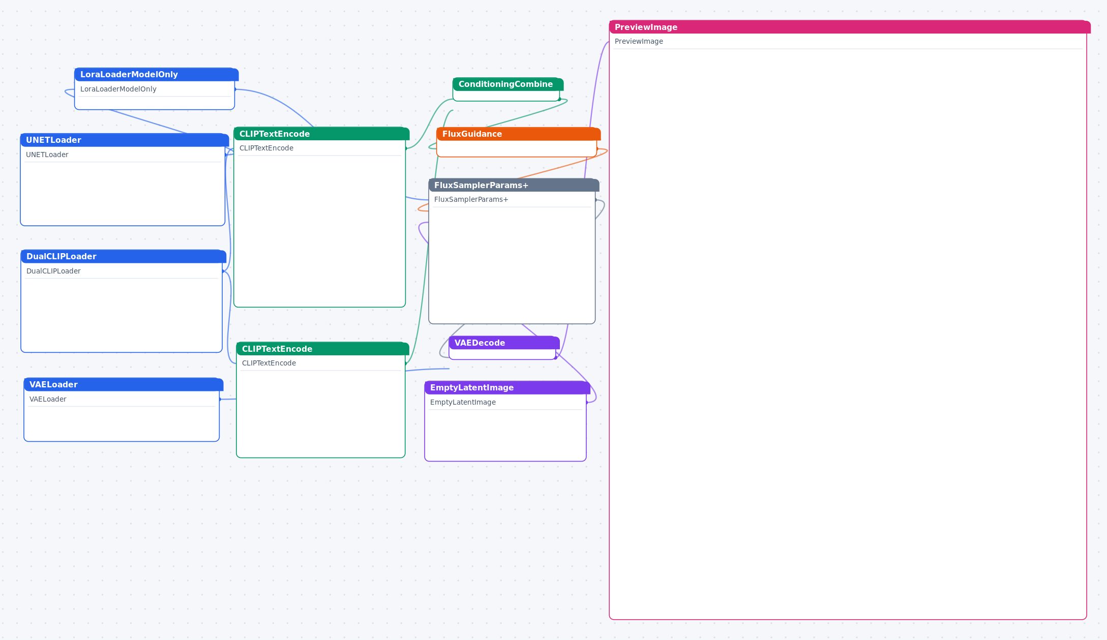Click the DualCLIPLoader output port dot
This screenshot has width=1107, height=640.
223,271
